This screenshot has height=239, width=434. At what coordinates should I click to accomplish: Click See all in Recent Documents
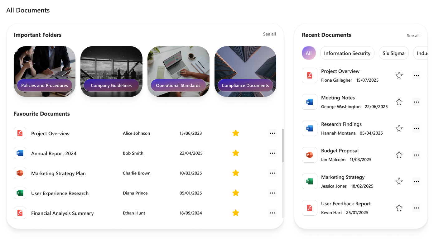[x=413, y=36]
